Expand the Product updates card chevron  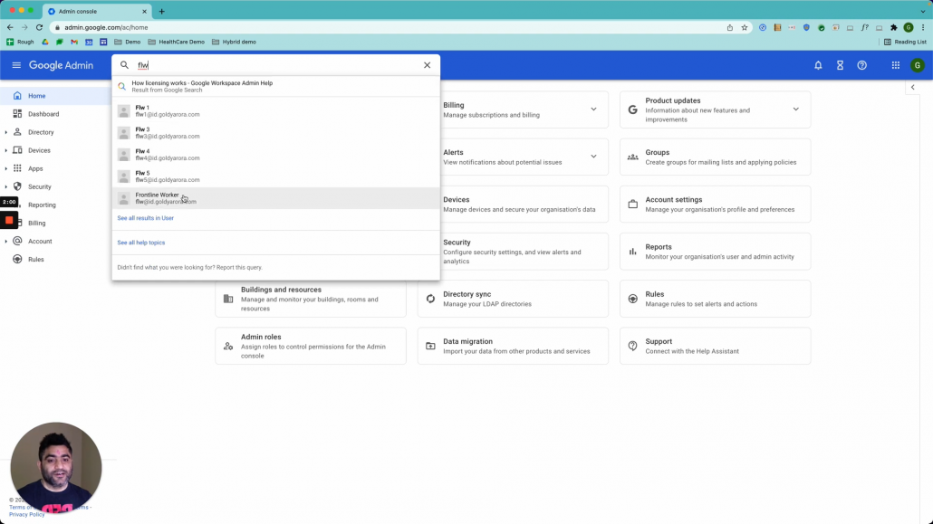(795, 110)
